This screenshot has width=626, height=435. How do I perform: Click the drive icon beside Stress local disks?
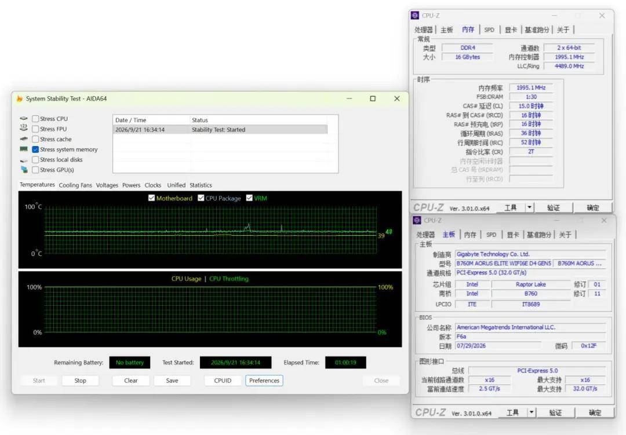[24, 160]
